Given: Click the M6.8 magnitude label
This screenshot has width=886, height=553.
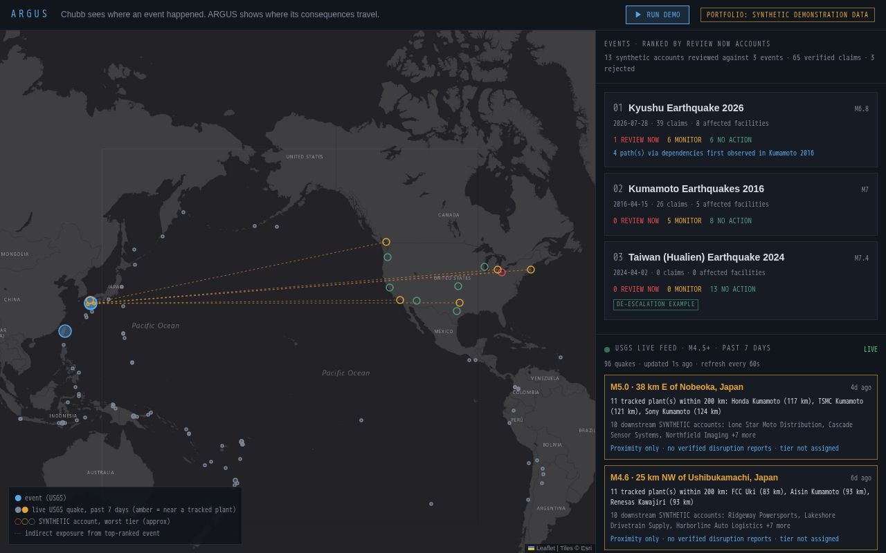Looking at the screenshot, I should point(861,109).
